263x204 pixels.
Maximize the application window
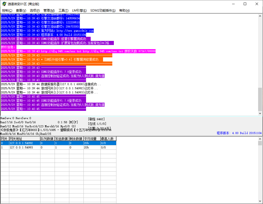245,4
